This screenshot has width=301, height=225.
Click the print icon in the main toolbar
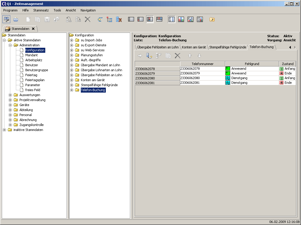16,19
